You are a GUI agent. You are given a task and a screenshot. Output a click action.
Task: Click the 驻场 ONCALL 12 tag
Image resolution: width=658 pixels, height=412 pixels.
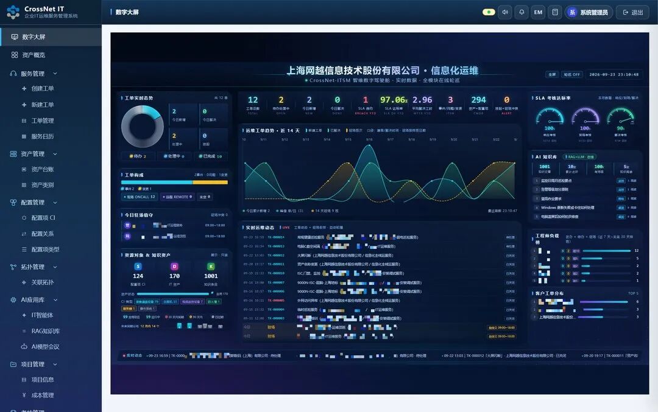140,197
